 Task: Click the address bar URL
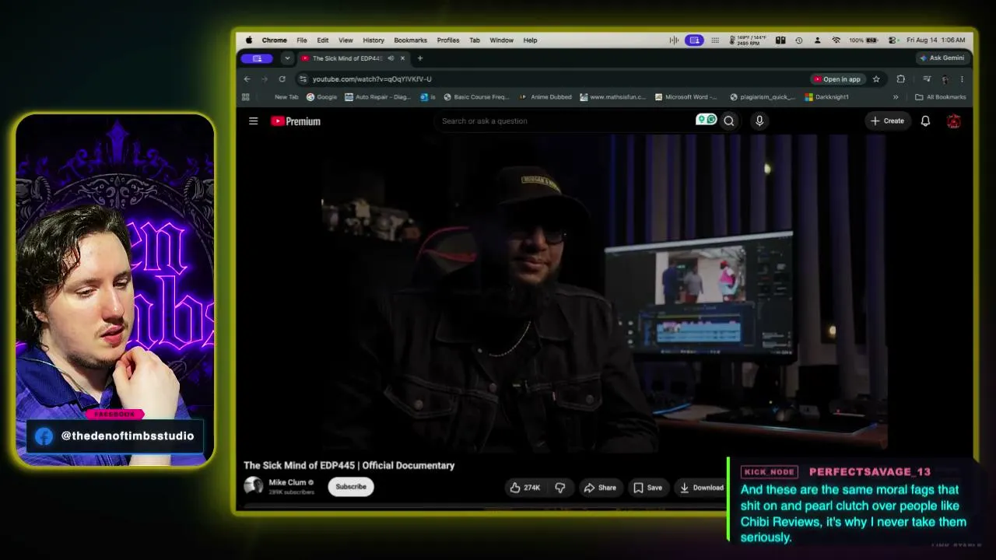point(372,79)
